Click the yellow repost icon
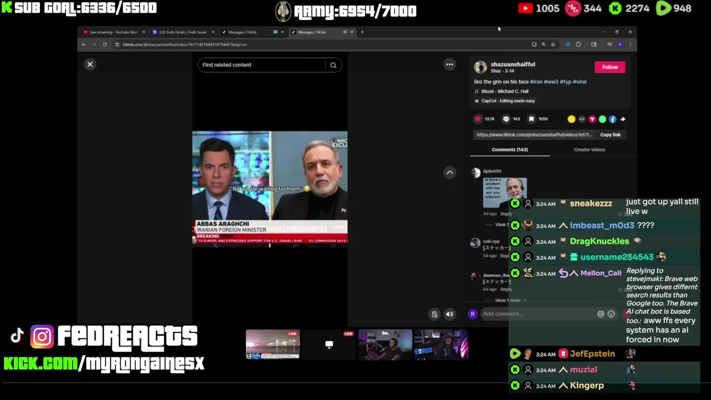Viewport: 711px width, 400px height. pos(571,119)
